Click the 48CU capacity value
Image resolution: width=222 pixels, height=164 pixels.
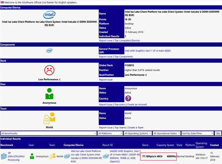(x=160, y=156)
